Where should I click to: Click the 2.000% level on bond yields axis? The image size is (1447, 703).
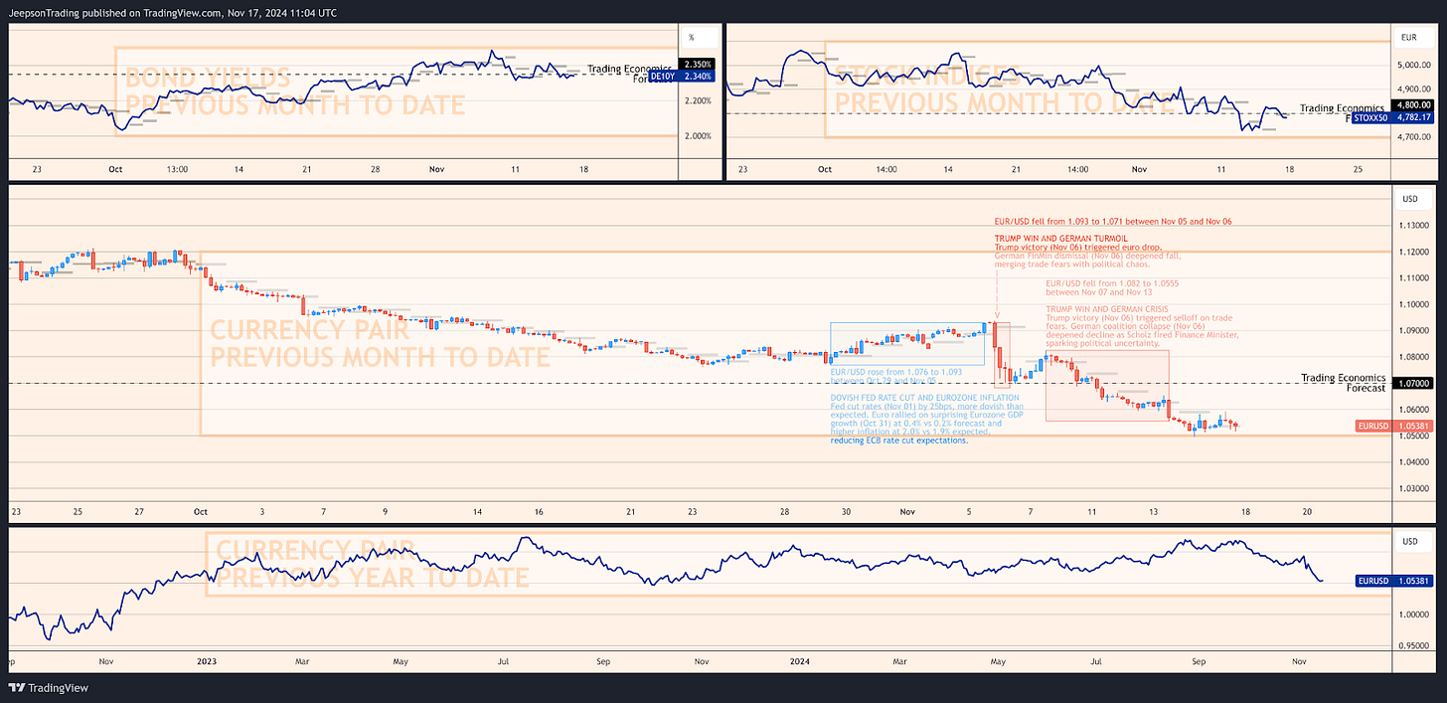(699, 135)
